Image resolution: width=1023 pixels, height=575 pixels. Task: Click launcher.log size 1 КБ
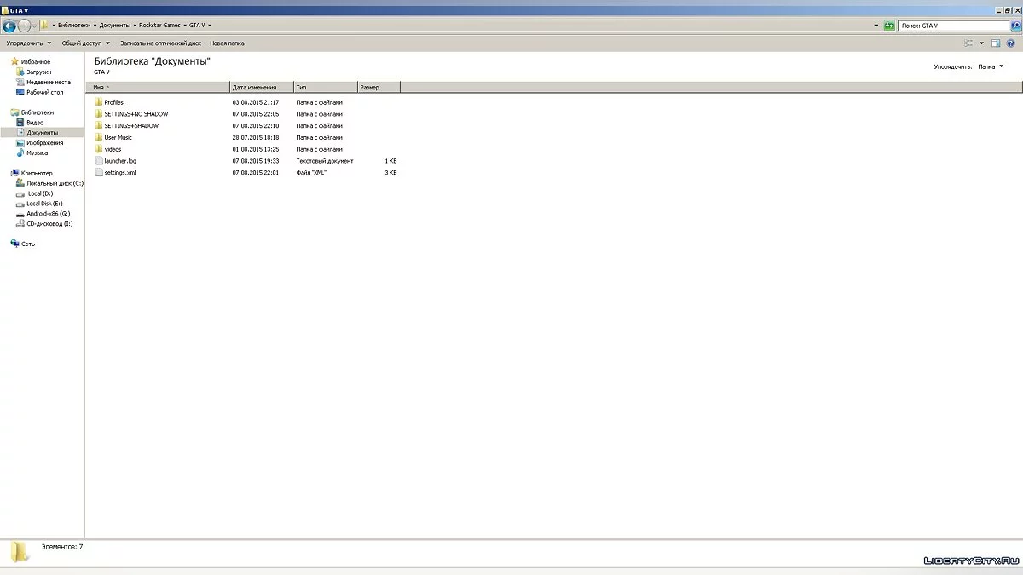tap(390, 161)
